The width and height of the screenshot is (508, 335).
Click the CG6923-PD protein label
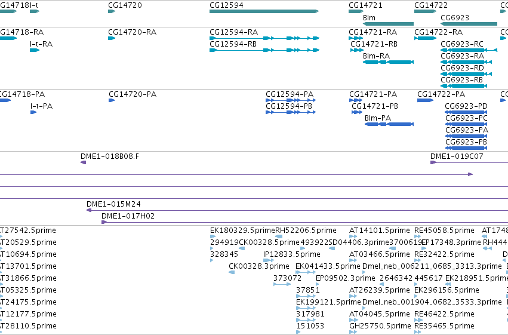[x=466, y=106]
